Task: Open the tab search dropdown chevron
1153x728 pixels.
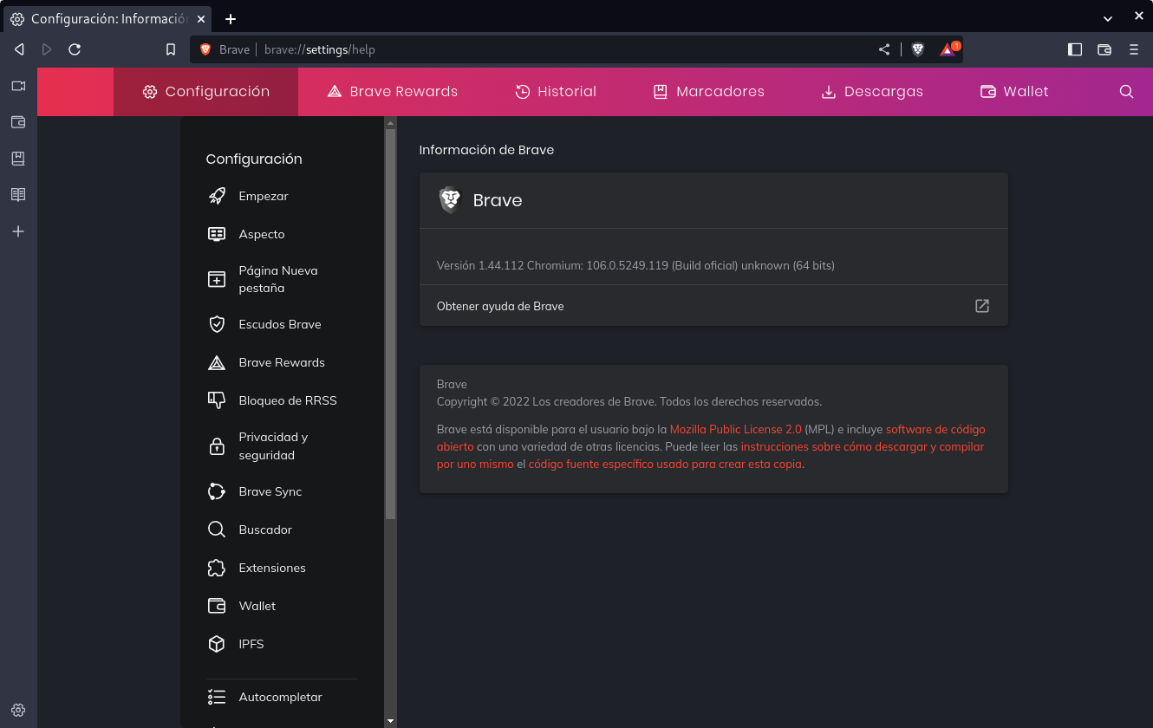Action: pyautogui.click(x=1107, y=18)
